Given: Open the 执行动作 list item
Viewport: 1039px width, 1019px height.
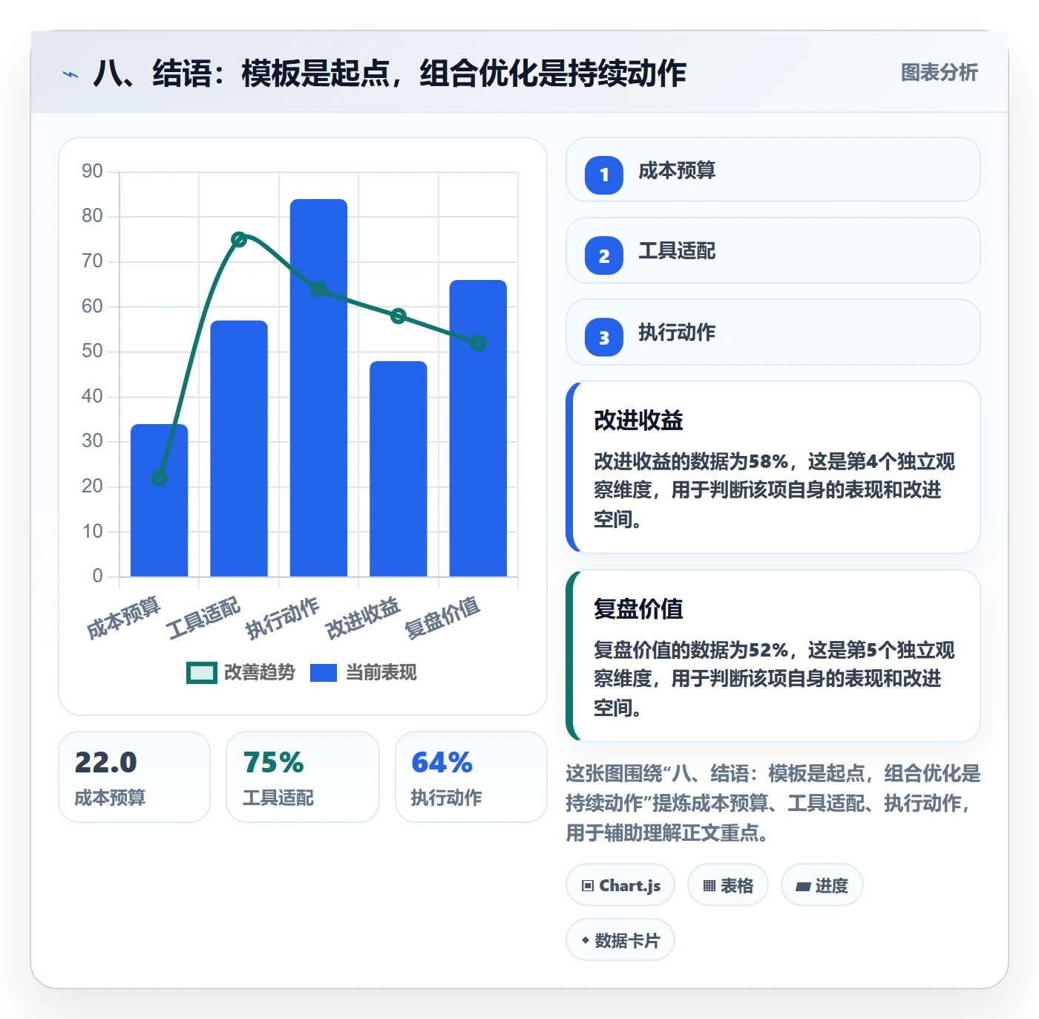Looking at the screenshot, I should 773,332.
